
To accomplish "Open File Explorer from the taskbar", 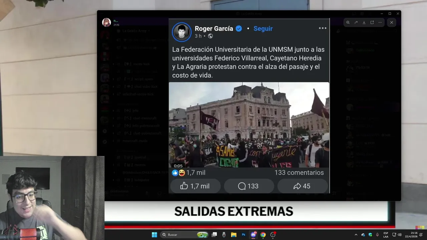I will (234, 235).
